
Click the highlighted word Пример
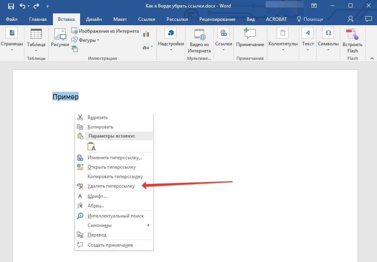[x=66, y=97]
